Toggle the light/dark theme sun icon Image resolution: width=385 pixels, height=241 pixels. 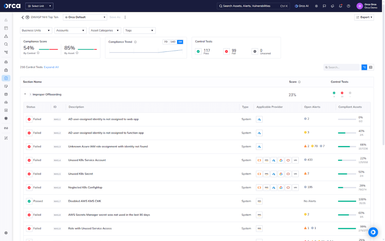coord(316,6)
